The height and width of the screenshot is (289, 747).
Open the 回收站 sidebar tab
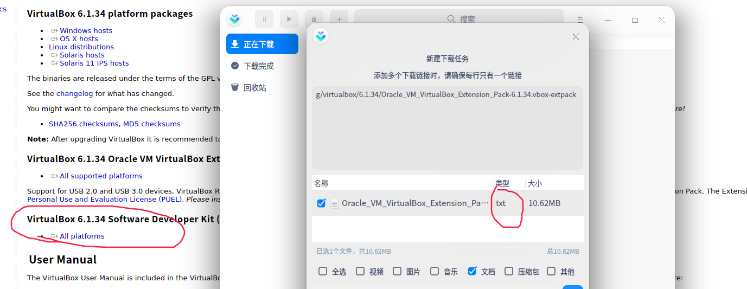point(262,87)
